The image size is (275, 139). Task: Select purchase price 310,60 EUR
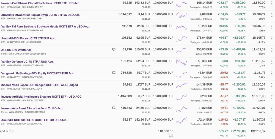(142, 49)
